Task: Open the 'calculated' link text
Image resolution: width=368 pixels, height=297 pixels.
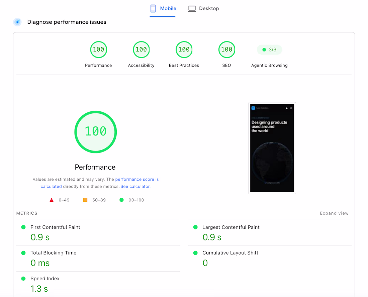Action: point(51,187)
